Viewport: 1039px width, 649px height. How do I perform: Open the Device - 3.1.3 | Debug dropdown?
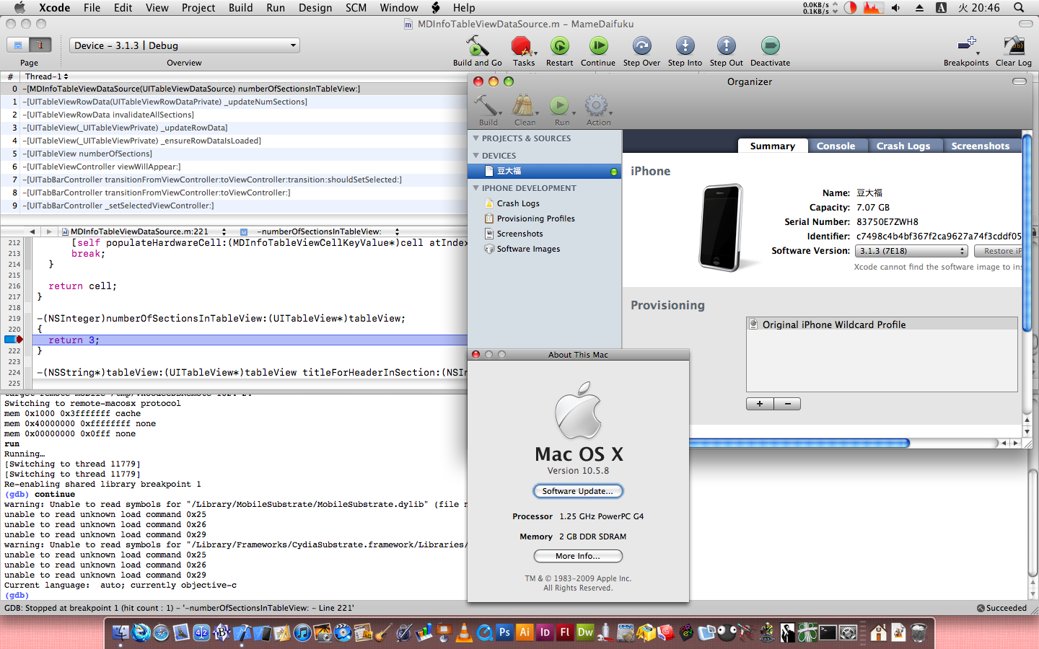[x=185, y=45]
